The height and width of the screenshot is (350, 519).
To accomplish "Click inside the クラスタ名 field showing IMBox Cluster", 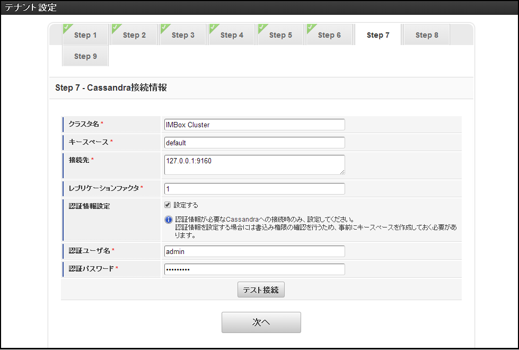I will pos(253,124).
